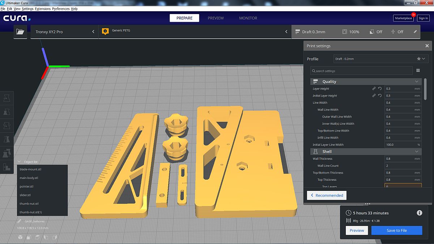Click the pencil icon beside the job name
Screen dimensions: 434x244
coord(19,221)
